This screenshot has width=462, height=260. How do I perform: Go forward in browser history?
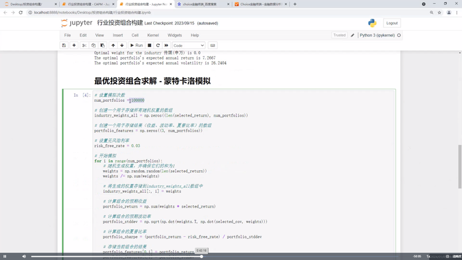point(13,12)
